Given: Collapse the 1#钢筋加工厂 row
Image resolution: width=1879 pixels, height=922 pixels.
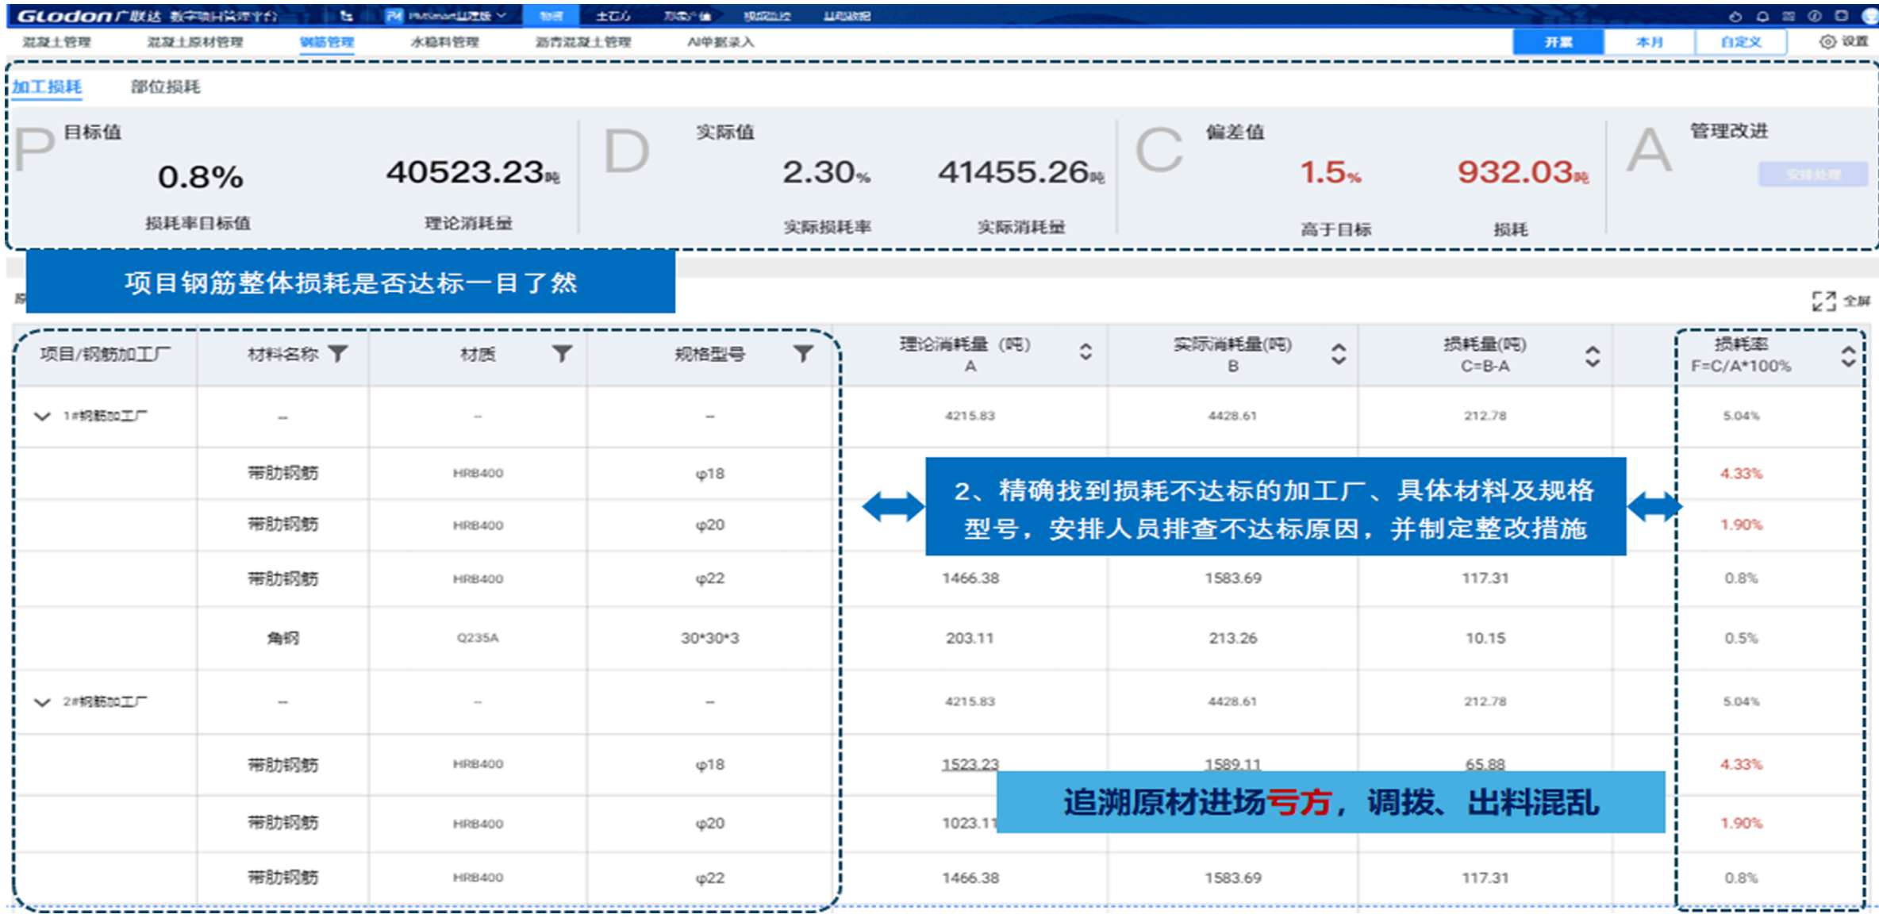Looking at the screenshot, I should [x=42, y=416].
